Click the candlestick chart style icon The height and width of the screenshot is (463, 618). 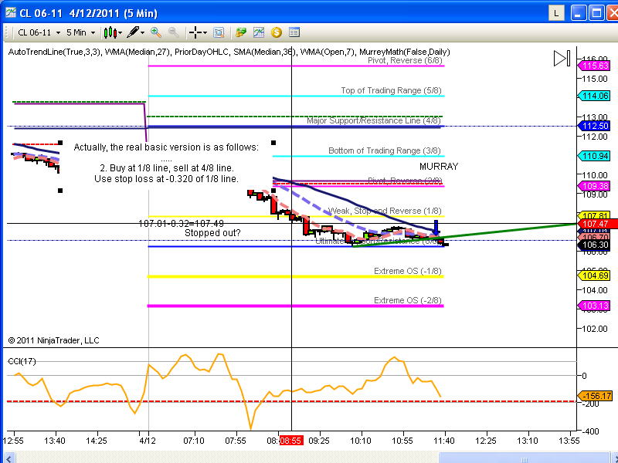(110, 32)
